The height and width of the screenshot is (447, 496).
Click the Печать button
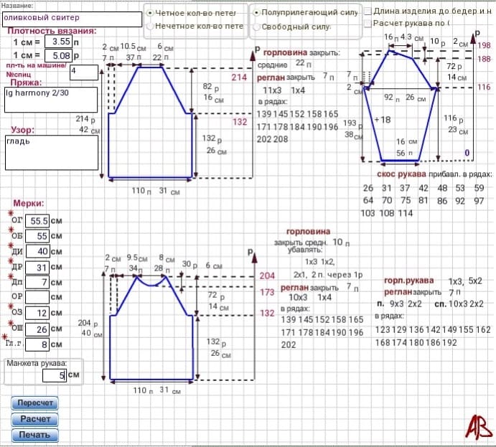(34, 435)
